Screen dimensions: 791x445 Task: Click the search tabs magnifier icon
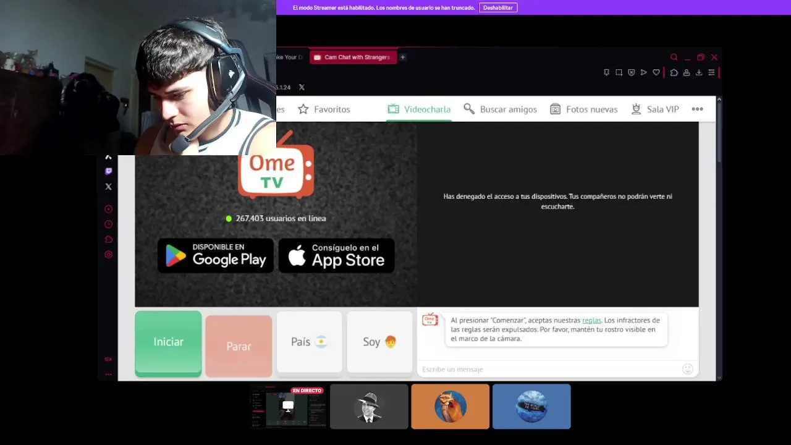point(674,57)
